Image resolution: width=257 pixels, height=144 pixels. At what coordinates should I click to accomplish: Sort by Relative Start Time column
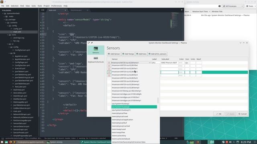[201, 12]
